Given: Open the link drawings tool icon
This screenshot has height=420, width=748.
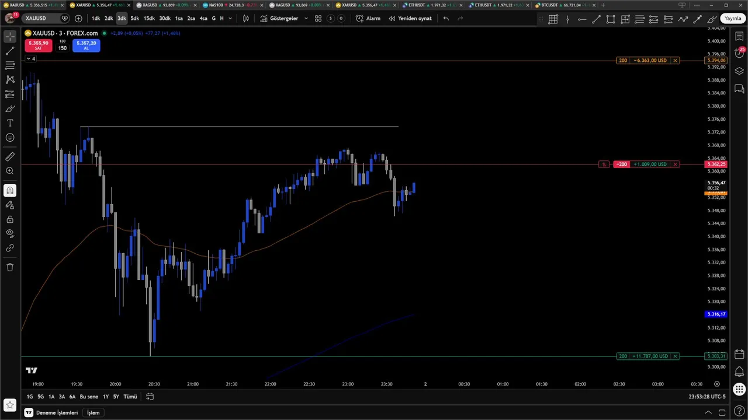Looking at the screenshot, I should point(10,248).
